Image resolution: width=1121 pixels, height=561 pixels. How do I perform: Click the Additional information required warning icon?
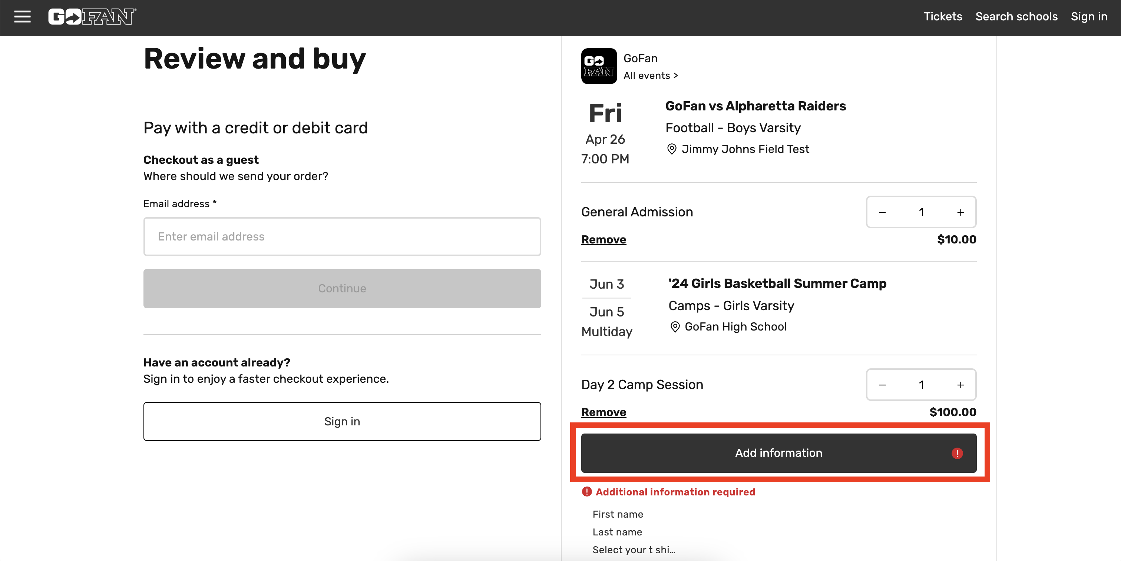click(x=586, y=492)
